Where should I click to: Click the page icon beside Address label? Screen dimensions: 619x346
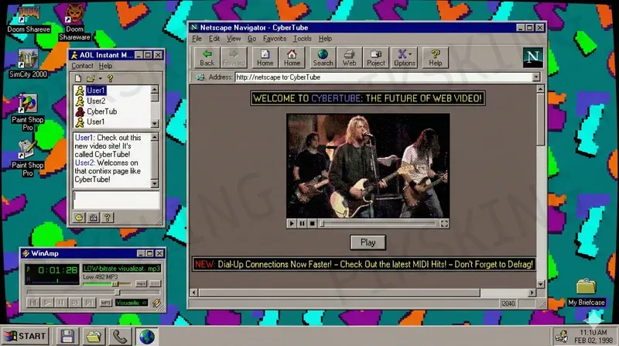tap(200, 77)
